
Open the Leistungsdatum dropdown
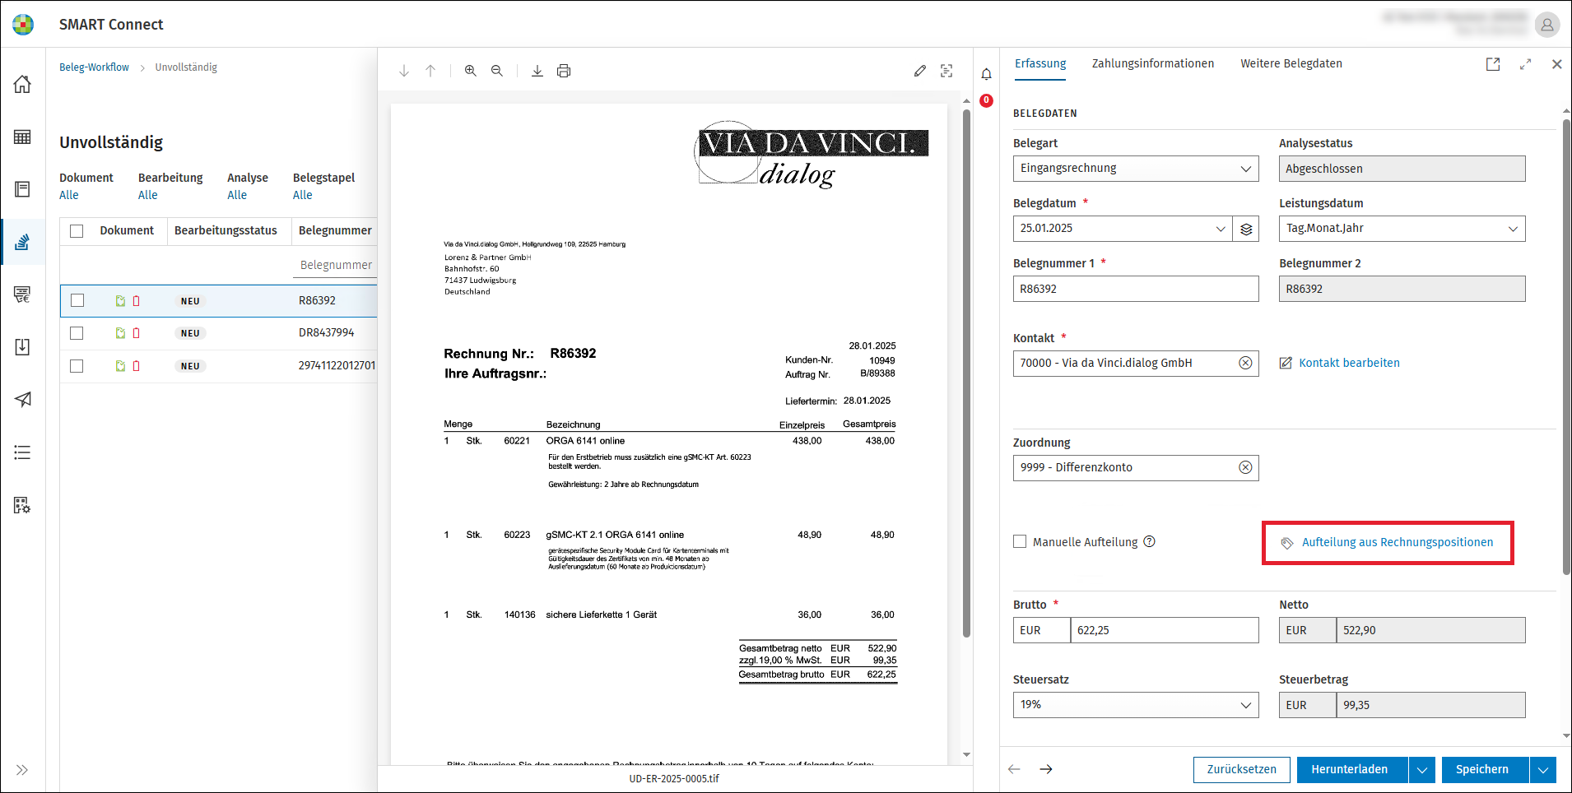(x=1402, y=229)
